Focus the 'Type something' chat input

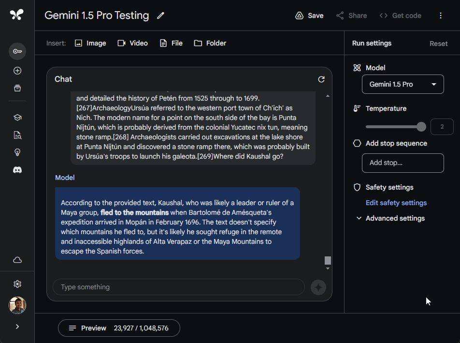[179, 287]
